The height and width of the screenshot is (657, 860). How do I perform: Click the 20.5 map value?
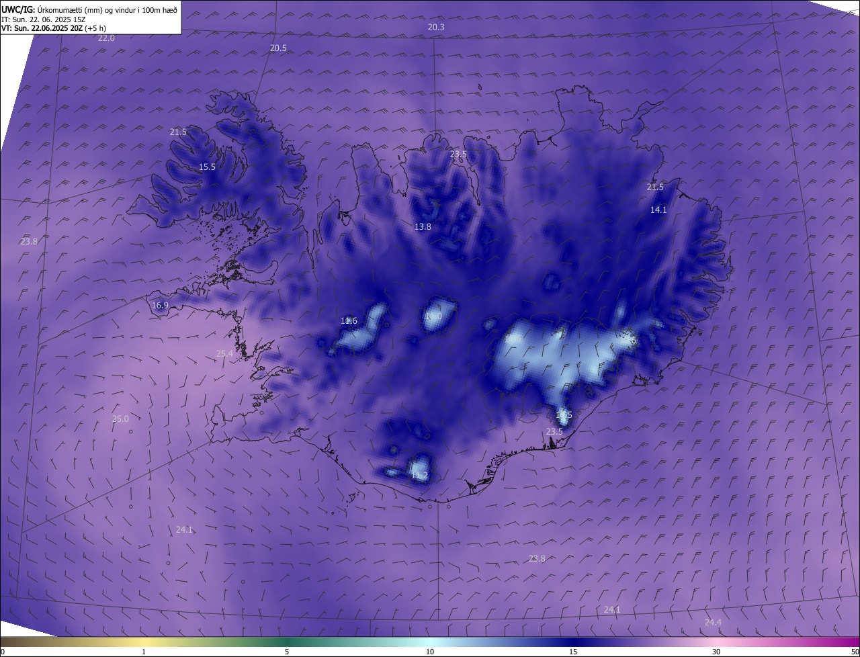point(278,48)
